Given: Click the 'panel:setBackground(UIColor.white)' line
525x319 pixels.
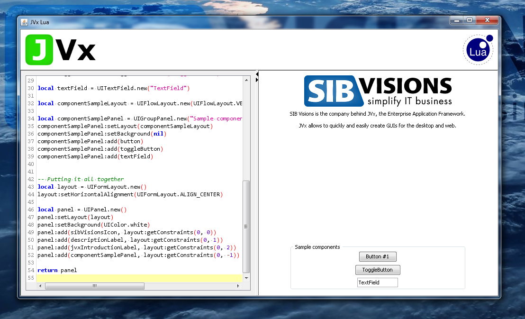Looking at the screenshot, I should click(x=94, y=225).
